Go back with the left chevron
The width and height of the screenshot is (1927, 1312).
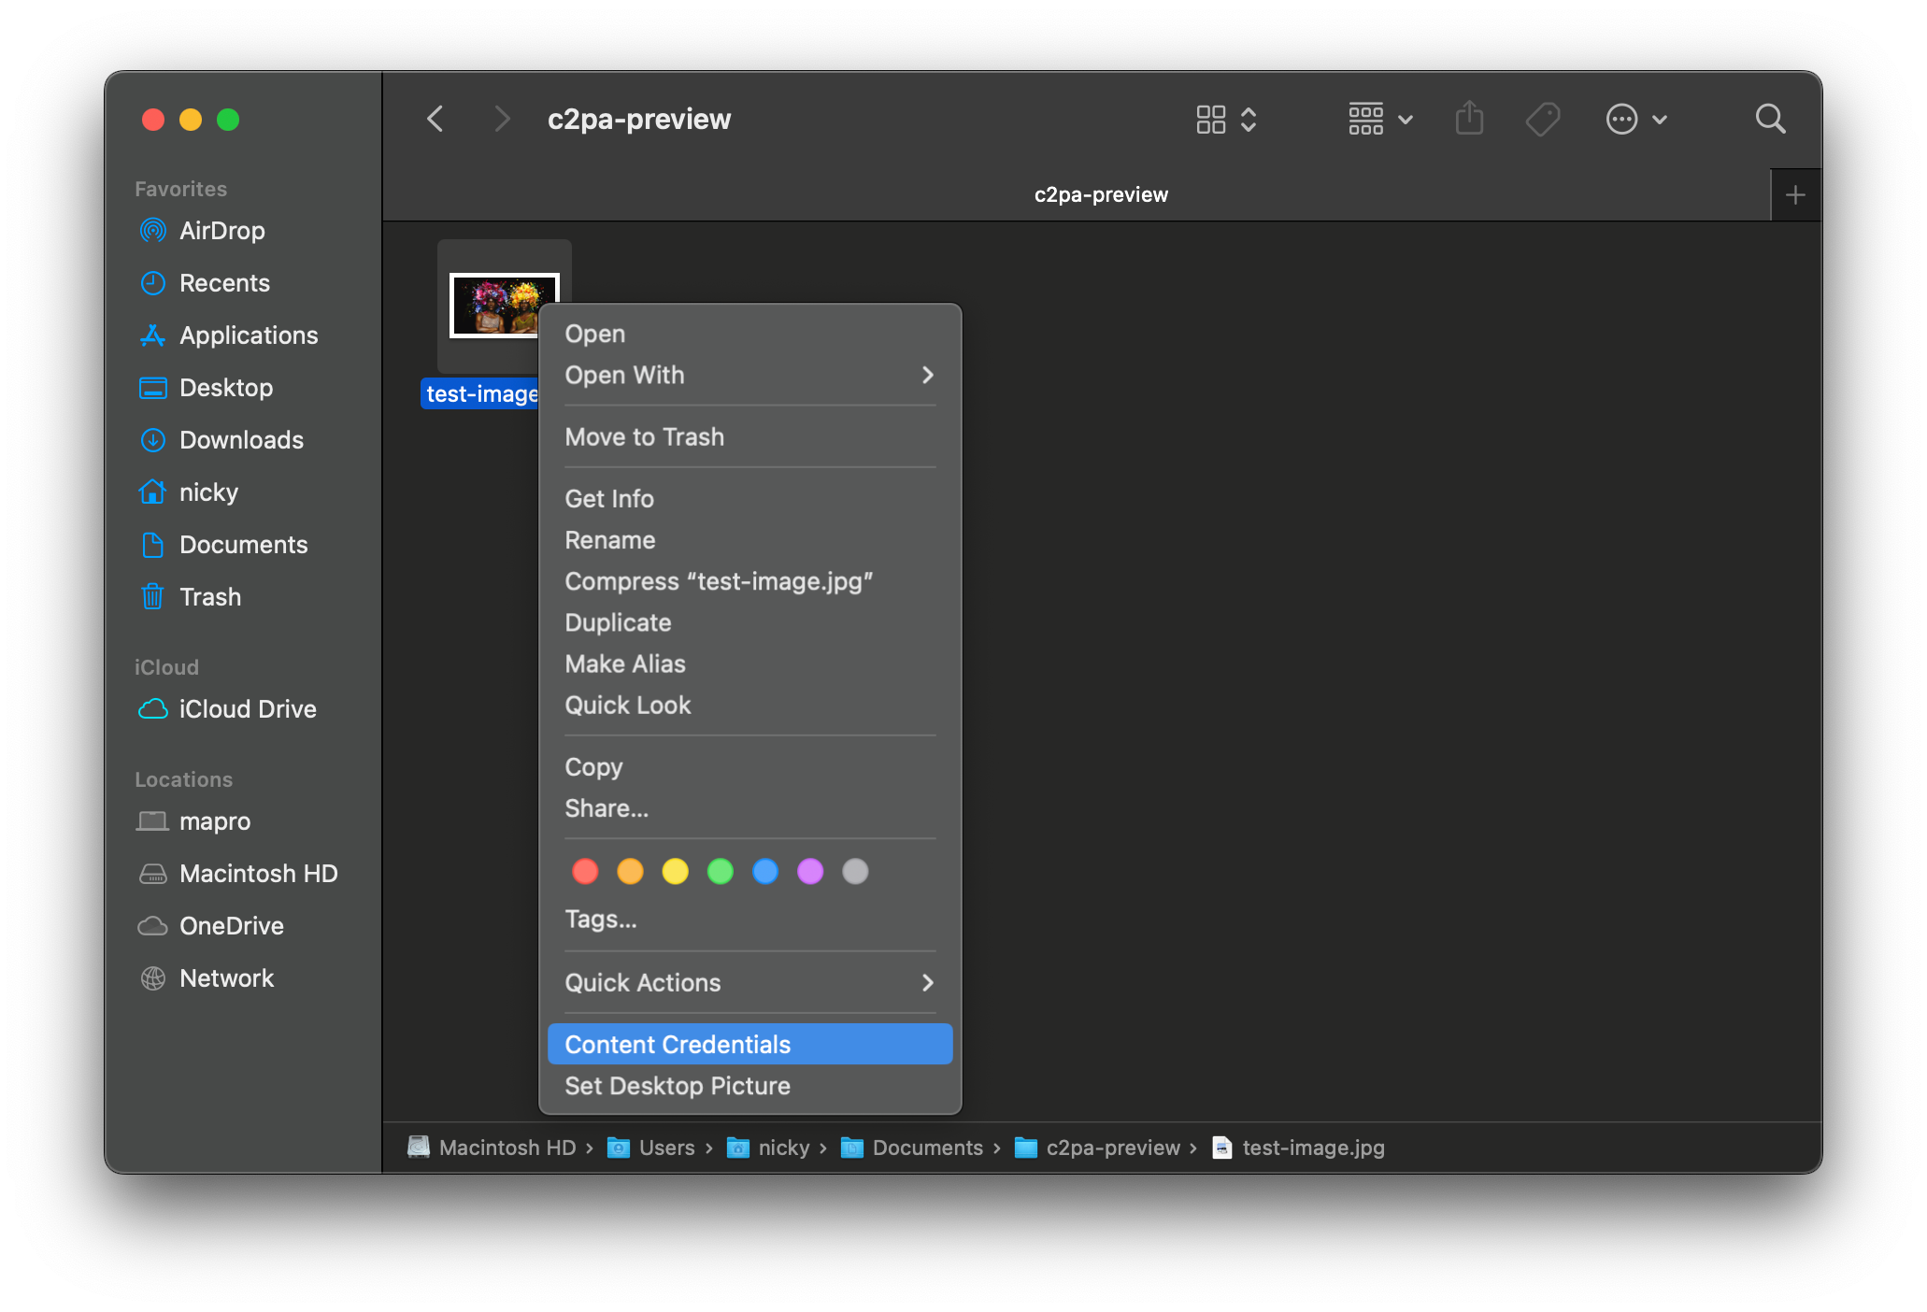[435, 120]
